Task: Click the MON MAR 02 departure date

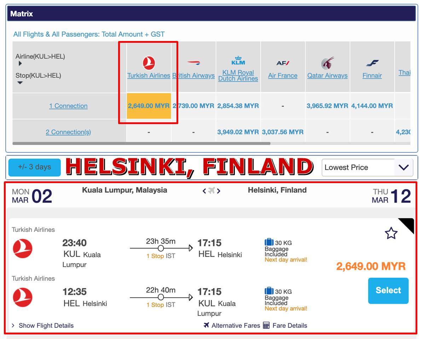Action: tap(32, 196)
